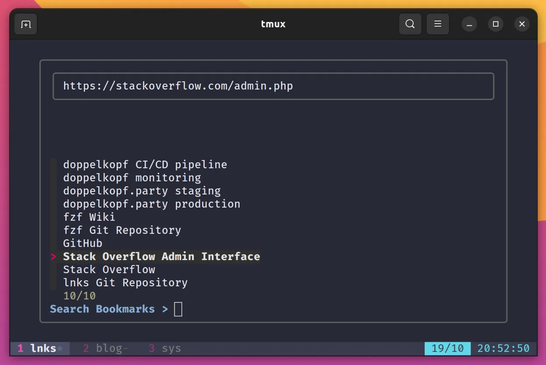Choose doppelkopf.party staging entry
546x365 pixels.
142,191
